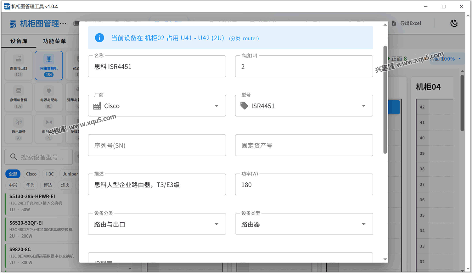Screen dimensions: 472x273
Task: Click the 导出Excel button
Action: [407, 23]
